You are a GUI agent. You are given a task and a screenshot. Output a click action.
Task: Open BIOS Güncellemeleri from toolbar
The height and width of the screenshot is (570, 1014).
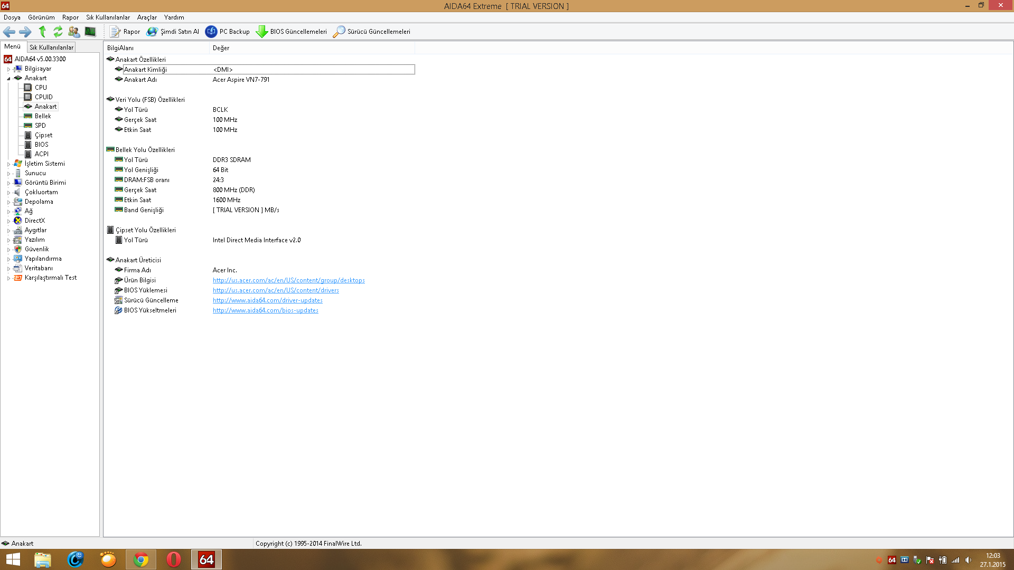pos(292,32)
